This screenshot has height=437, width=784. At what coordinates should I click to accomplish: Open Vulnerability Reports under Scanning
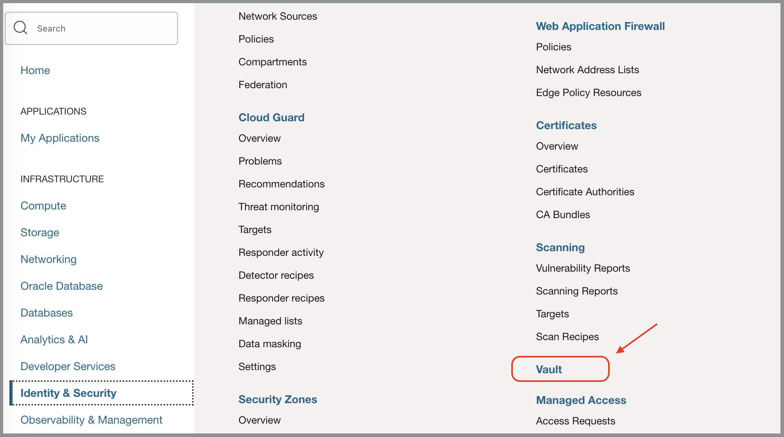(582, 268)
